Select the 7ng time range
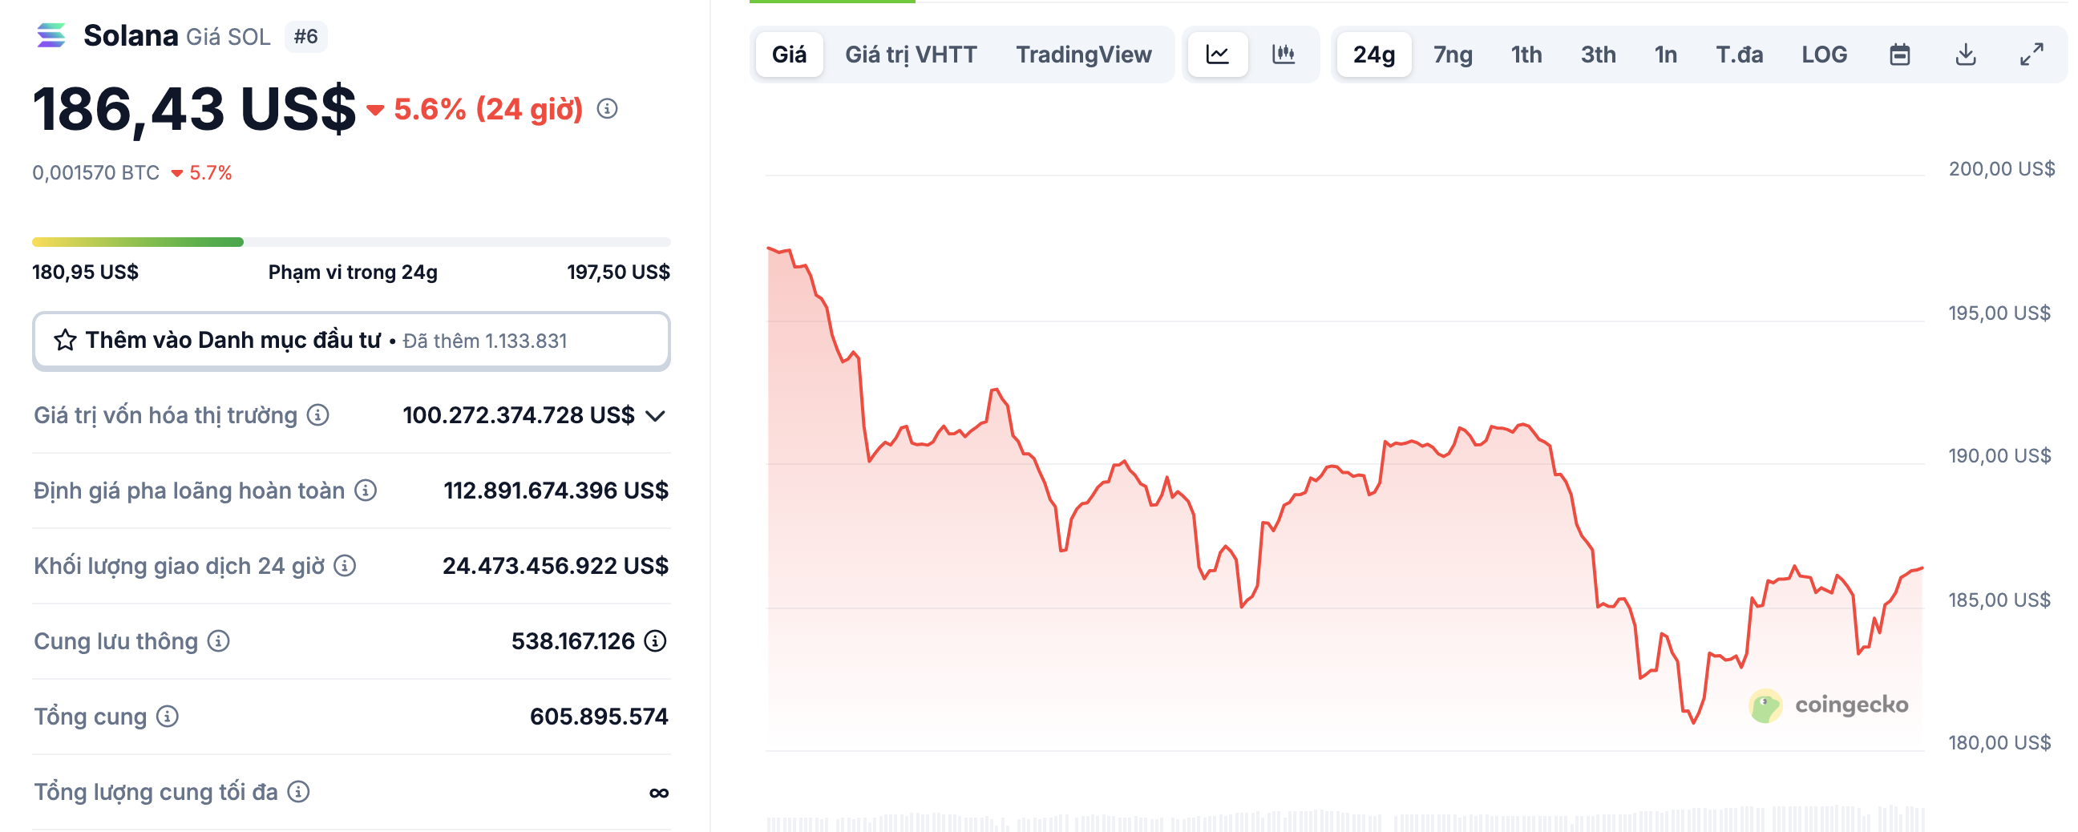This screenshot has height=832, width=2078. tap(1452, 55)
